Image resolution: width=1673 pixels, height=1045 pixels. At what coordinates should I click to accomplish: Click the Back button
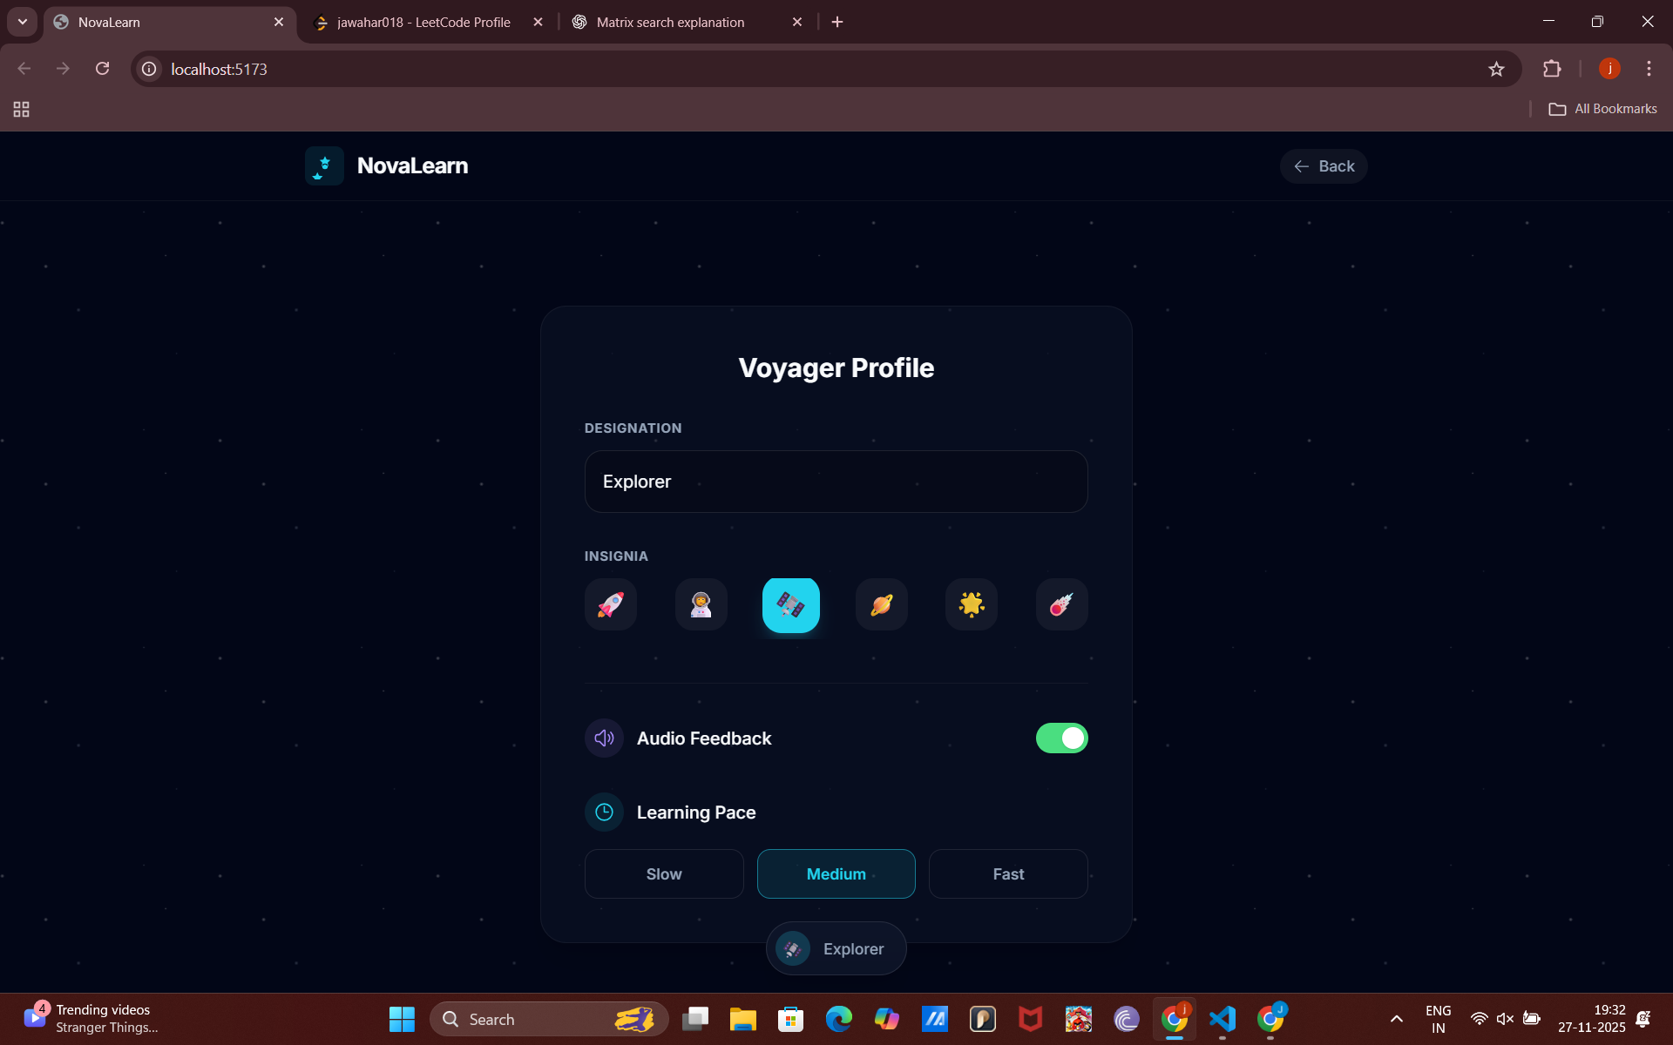[x=1324, y=166]
